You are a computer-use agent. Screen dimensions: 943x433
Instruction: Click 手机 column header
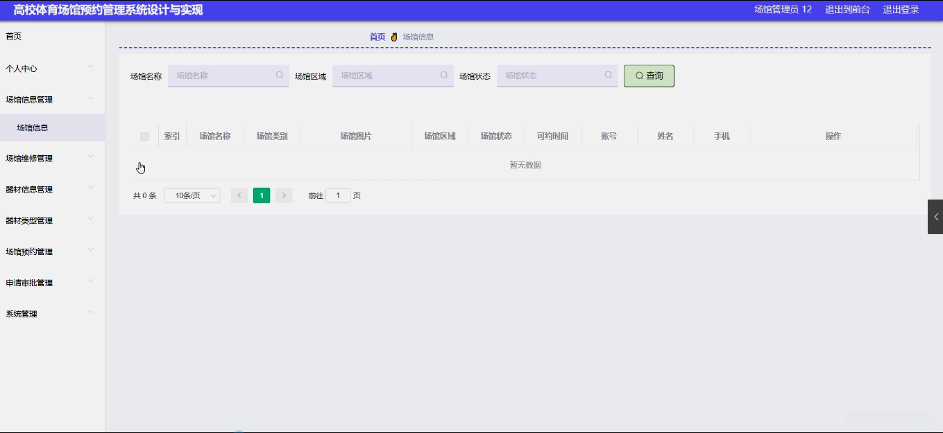(x=722, y=136)
